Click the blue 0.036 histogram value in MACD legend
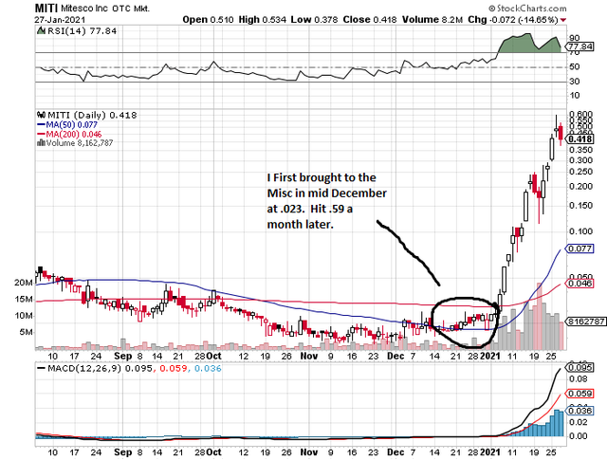 tap(208, 368)
